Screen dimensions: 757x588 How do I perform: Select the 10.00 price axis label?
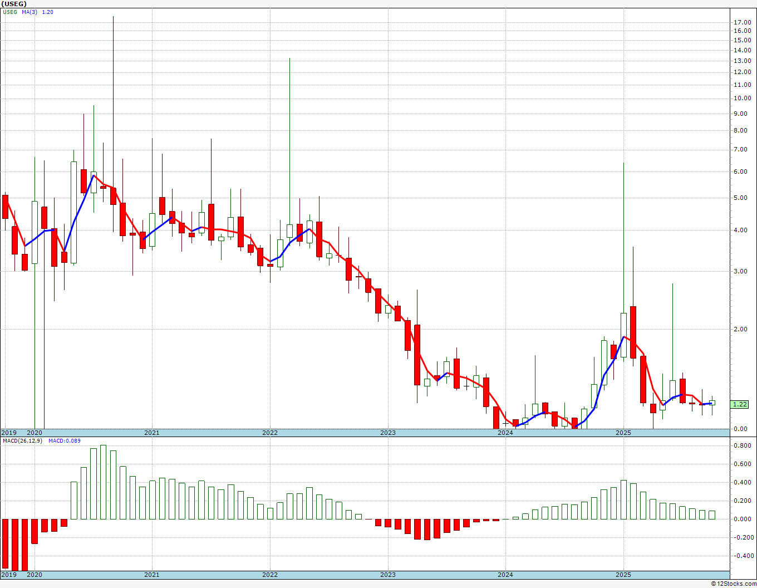point(743,99)
